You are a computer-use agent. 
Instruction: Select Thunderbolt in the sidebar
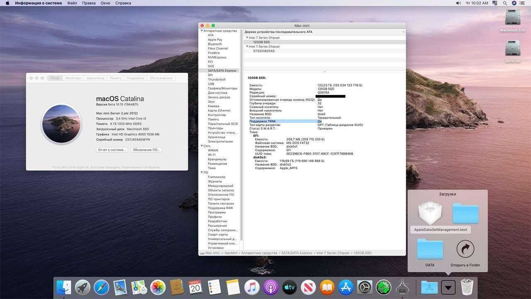coord(217,79)
